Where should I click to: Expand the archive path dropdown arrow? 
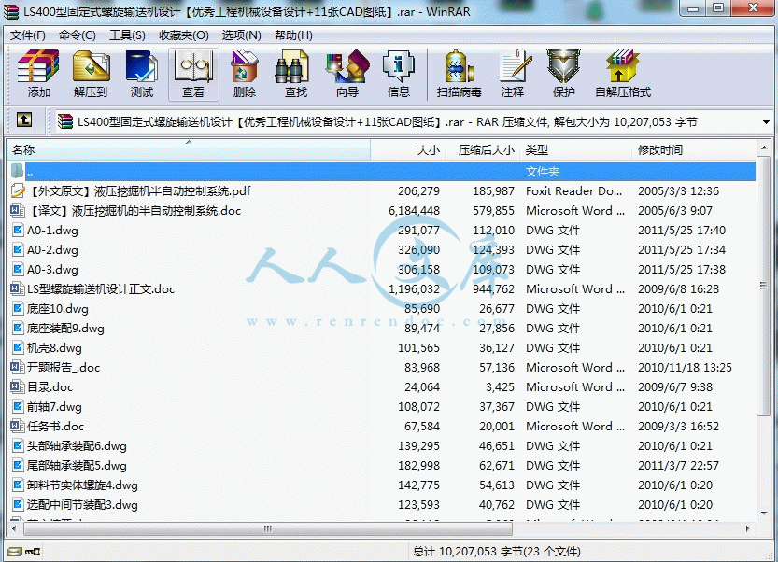766,122
